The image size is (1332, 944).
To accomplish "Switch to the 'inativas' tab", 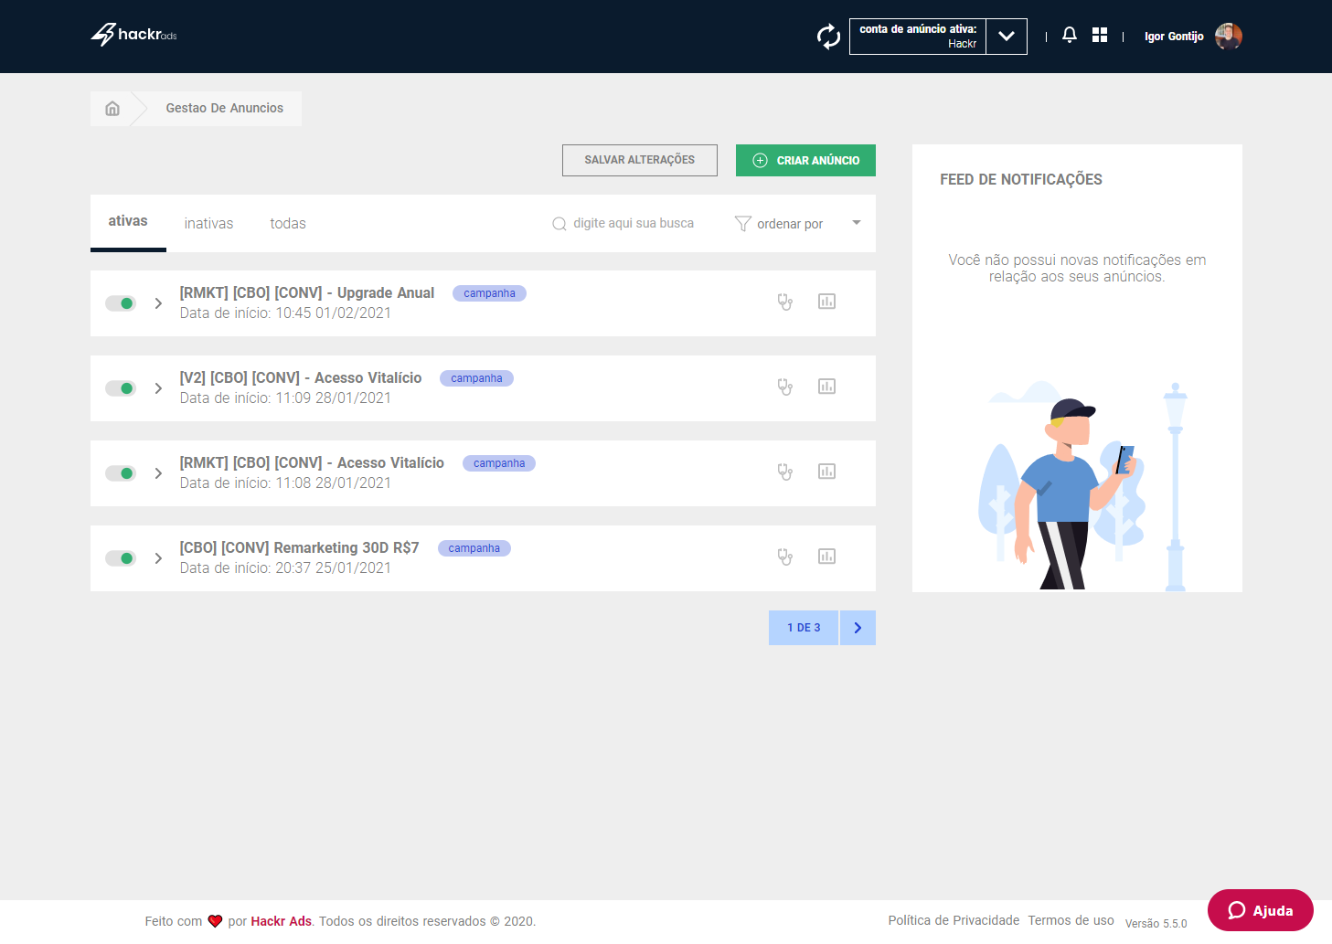I will tap(208, 224).
